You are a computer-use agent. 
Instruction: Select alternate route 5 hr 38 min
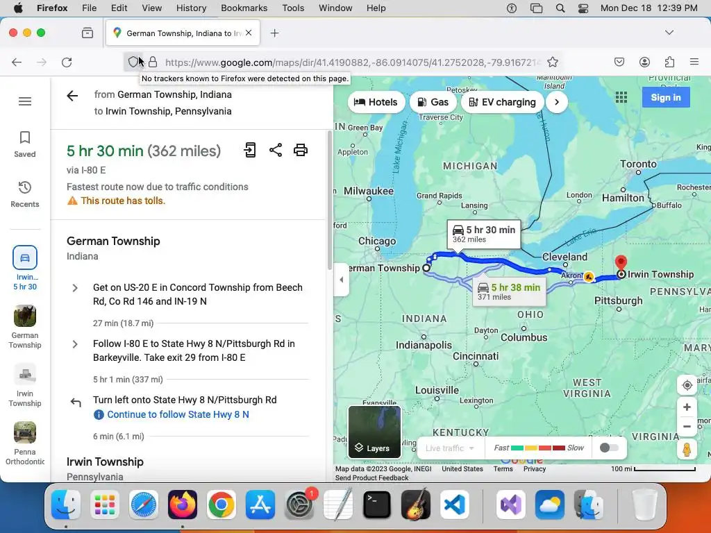pyautogui.click(x=509, y=291)
